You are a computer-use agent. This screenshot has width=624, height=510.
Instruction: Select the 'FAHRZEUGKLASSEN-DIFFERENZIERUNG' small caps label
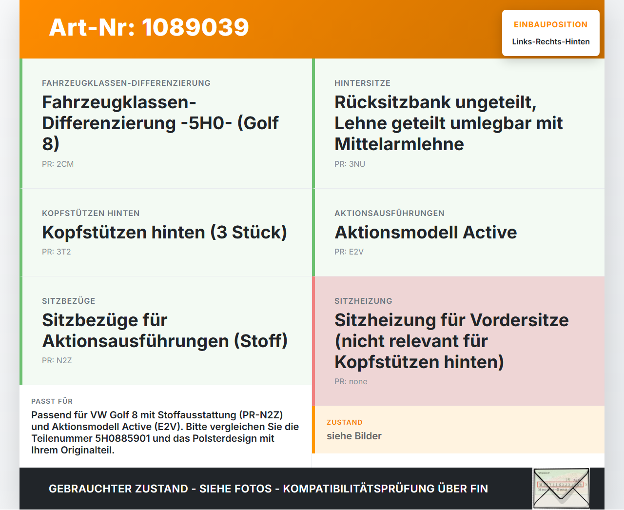point(126,83)
